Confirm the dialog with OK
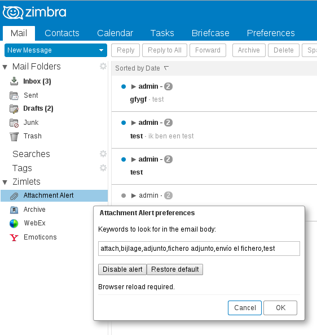The image size is (317, 335). pos(280,308)
